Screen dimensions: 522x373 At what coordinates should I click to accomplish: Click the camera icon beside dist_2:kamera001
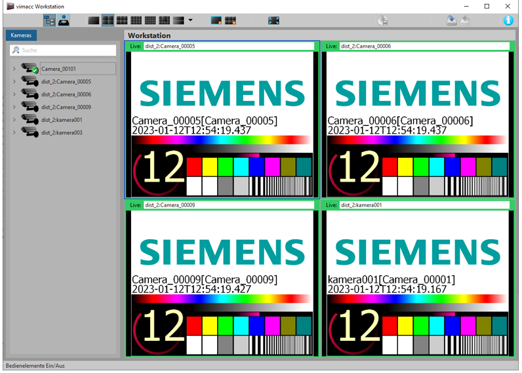coord(30,119)
